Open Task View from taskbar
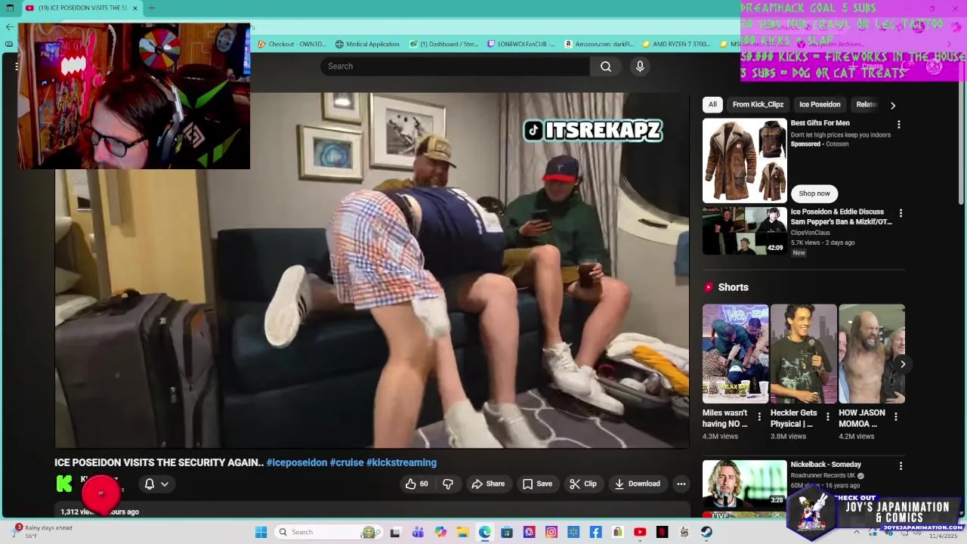The image size is (967, 544). pos(395,532)
